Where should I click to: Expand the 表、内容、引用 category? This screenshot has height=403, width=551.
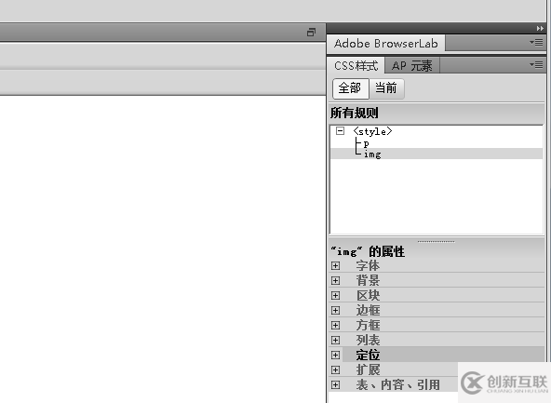click(x=335, y=384)
